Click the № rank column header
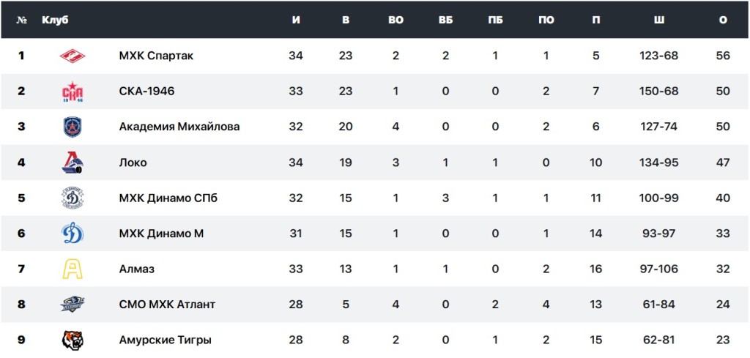 coord(21,20)
